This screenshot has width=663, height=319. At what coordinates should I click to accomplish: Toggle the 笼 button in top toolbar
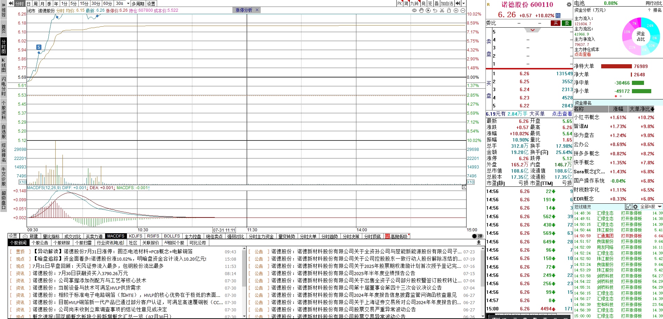(x=430, y=3)
